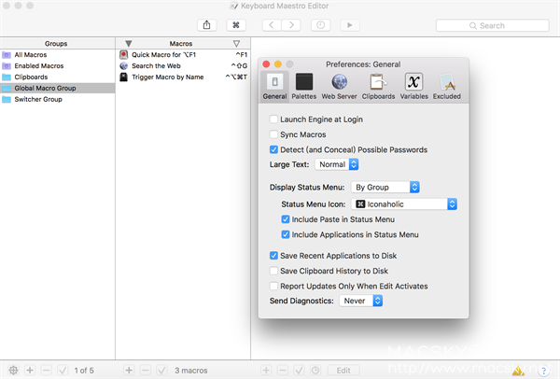The image size is (560, 379).
Task: Click the Run play button in toolbar
Action: point(350,25)
